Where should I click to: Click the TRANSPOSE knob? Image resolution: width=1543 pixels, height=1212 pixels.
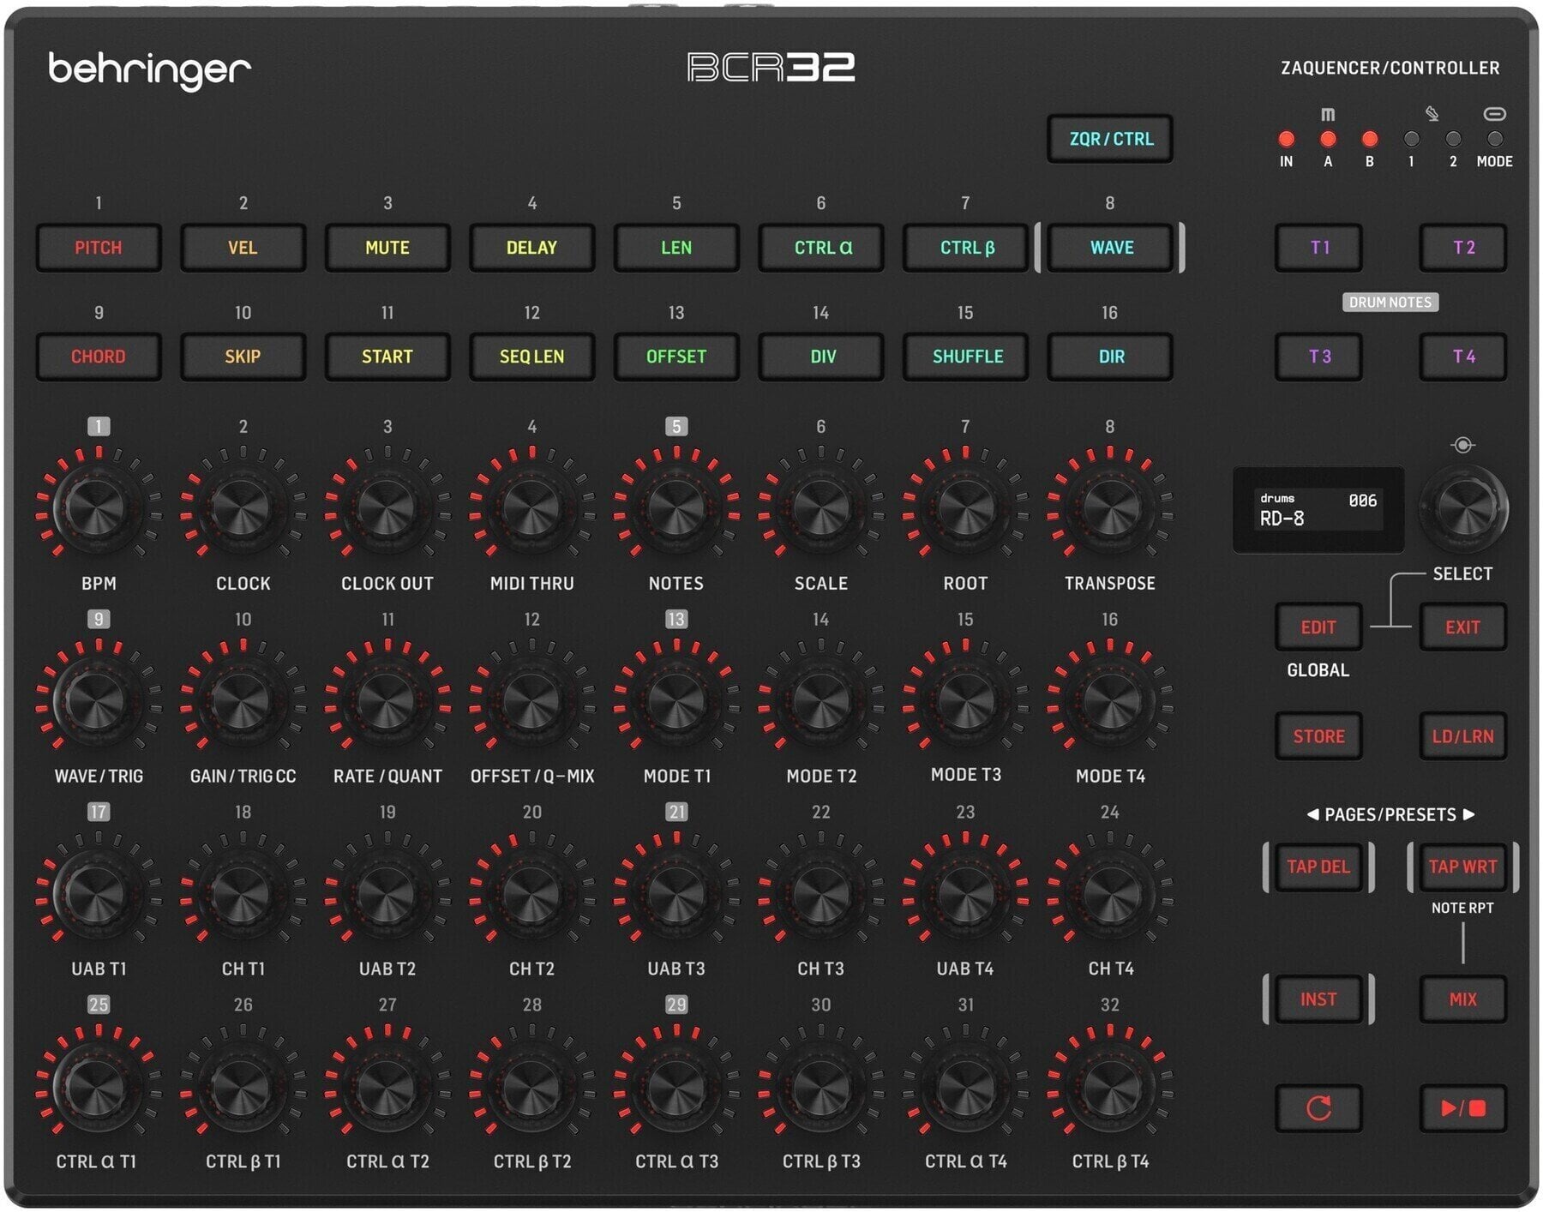[1109, 509]
